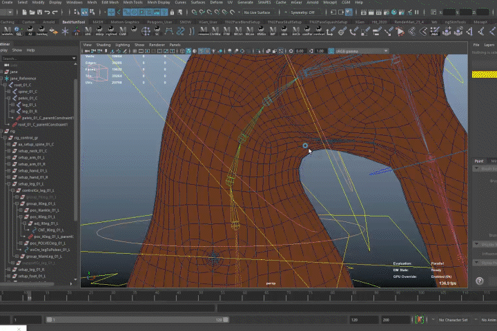Toggle select by object type mode
This screenshot has width=497, height=331.
tap(85, 12)
